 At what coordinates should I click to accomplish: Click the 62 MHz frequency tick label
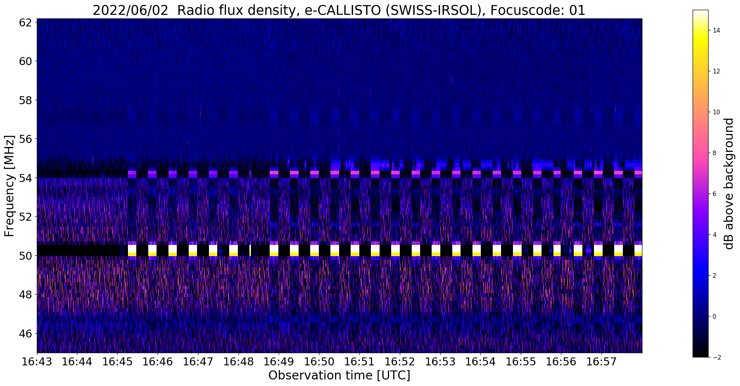pyautogui.click(x=26, y=22)
